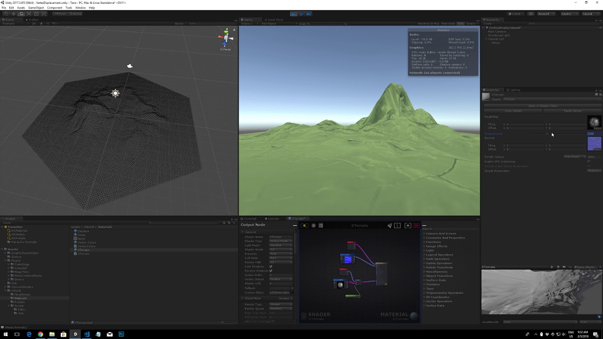Image resolution: width=603 pixels, height=339 pixels.
Task: Click the sun directional light gizmo in scene
Action: point(115,93)
